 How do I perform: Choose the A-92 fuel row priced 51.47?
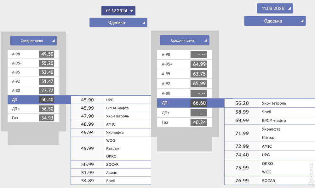pos(31,82)
